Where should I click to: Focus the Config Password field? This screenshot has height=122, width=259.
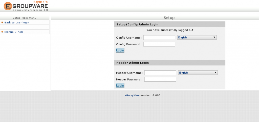coord(159,44)
